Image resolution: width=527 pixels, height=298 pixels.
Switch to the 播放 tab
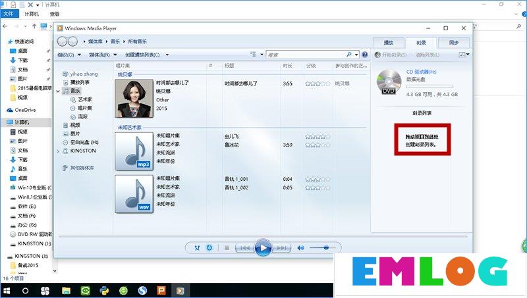pos(389,43)
